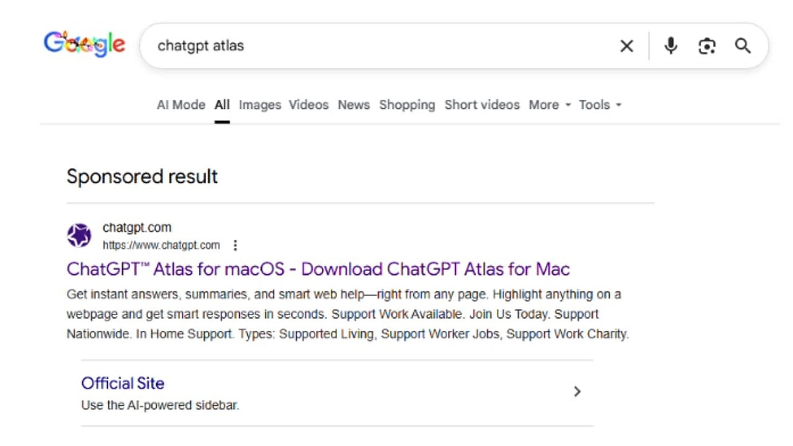
Task: Click the Google doodle logo
Action: coord(84,44)
